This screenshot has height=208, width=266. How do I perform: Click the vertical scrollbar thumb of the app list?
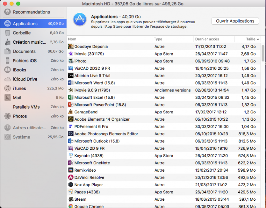(263, 53)
